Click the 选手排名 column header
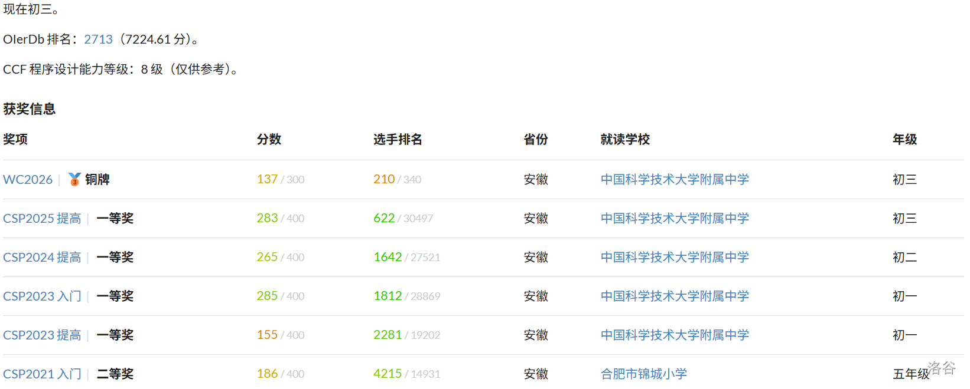The width and height of the screenshot is (970, 389). (x=398, y=139)
